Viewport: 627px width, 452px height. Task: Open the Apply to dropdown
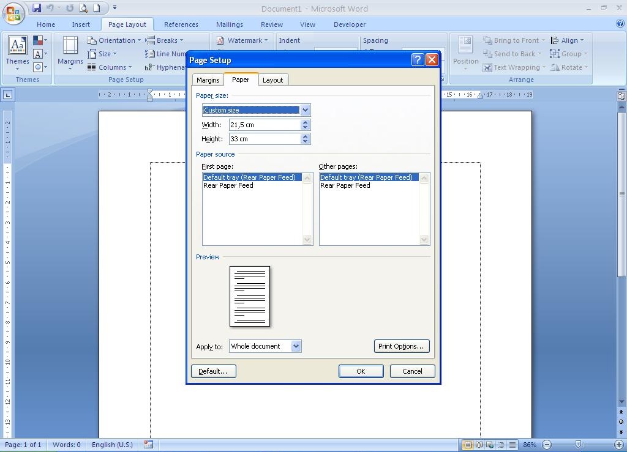coord(296,346)
